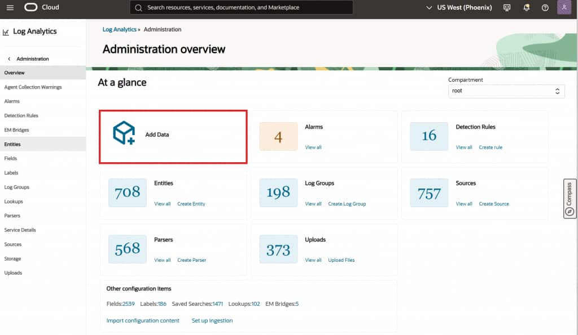Click the Fields count 2539

tap(129, 303)
